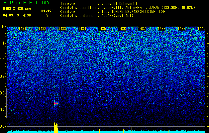Click the 1.0 kHz axis label

3,60
